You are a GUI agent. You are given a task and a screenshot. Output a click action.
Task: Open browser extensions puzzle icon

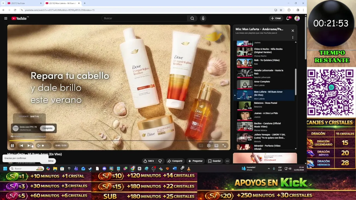[289, 10]
